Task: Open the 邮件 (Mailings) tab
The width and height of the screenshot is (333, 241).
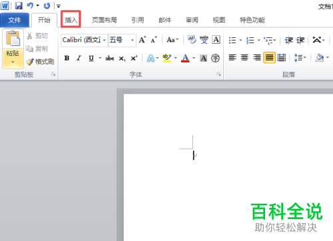Action: coord(165,20)
